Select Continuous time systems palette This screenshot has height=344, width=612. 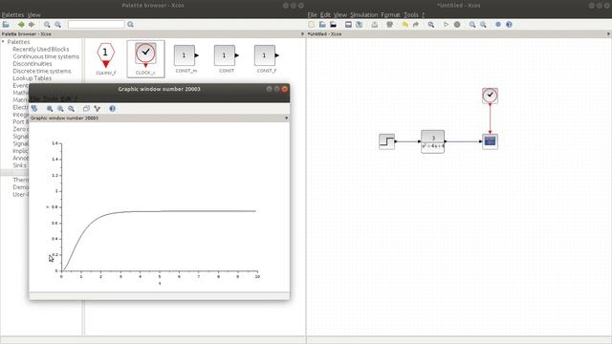pos(46,56)
